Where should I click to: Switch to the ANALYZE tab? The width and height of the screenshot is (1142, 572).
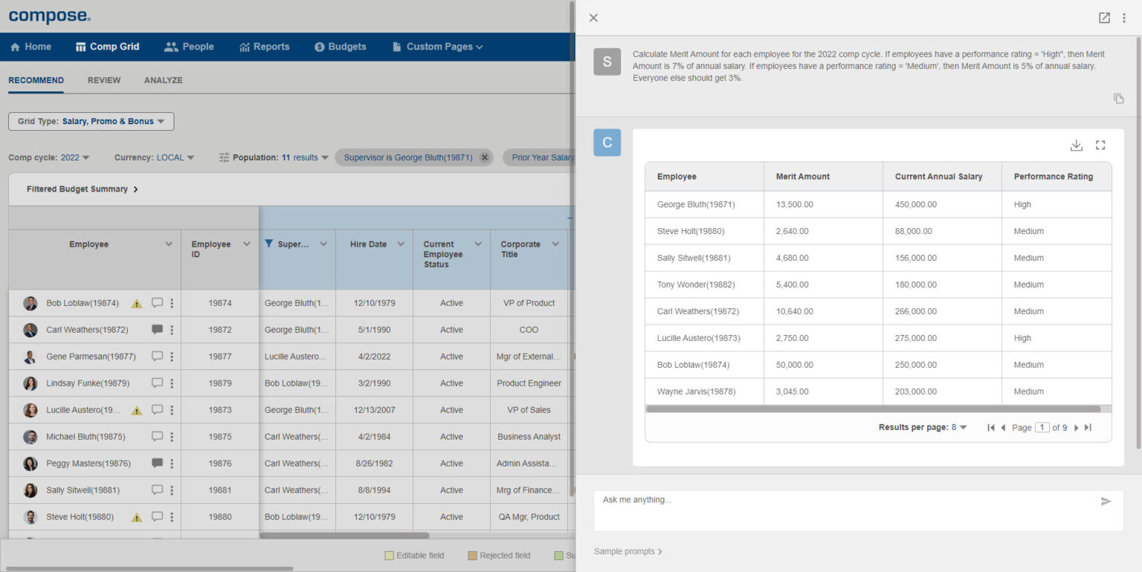(x=163, y=80)
